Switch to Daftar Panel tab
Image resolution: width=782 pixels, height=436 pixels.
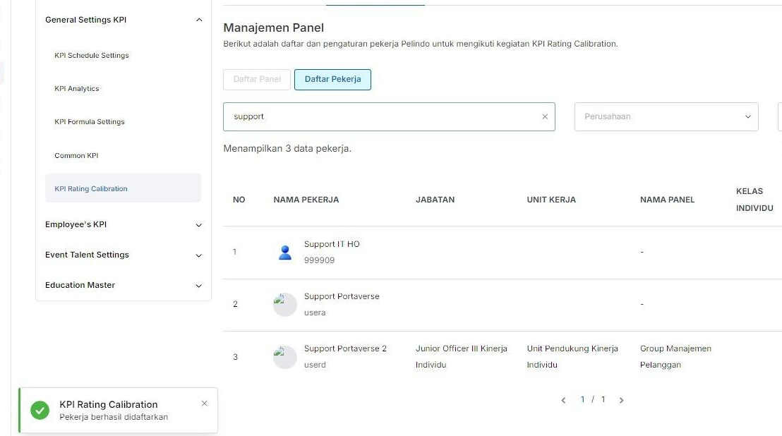point(257,79)
